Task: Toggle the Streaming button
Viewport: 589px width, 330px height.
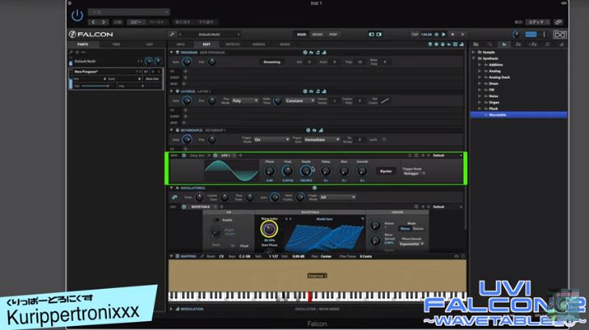Action: click(x=271, y=61)
